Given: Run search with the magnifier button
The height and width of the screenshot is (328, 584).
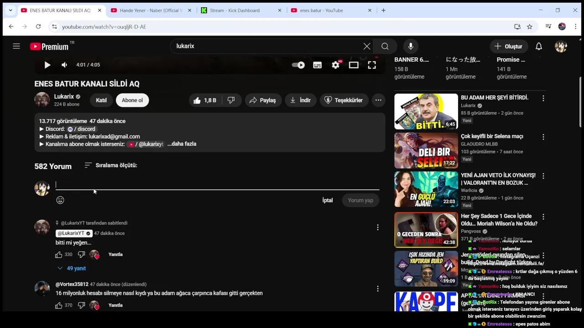Looking at the screenshot, I should pyautogui.click(x=385, y=46).
